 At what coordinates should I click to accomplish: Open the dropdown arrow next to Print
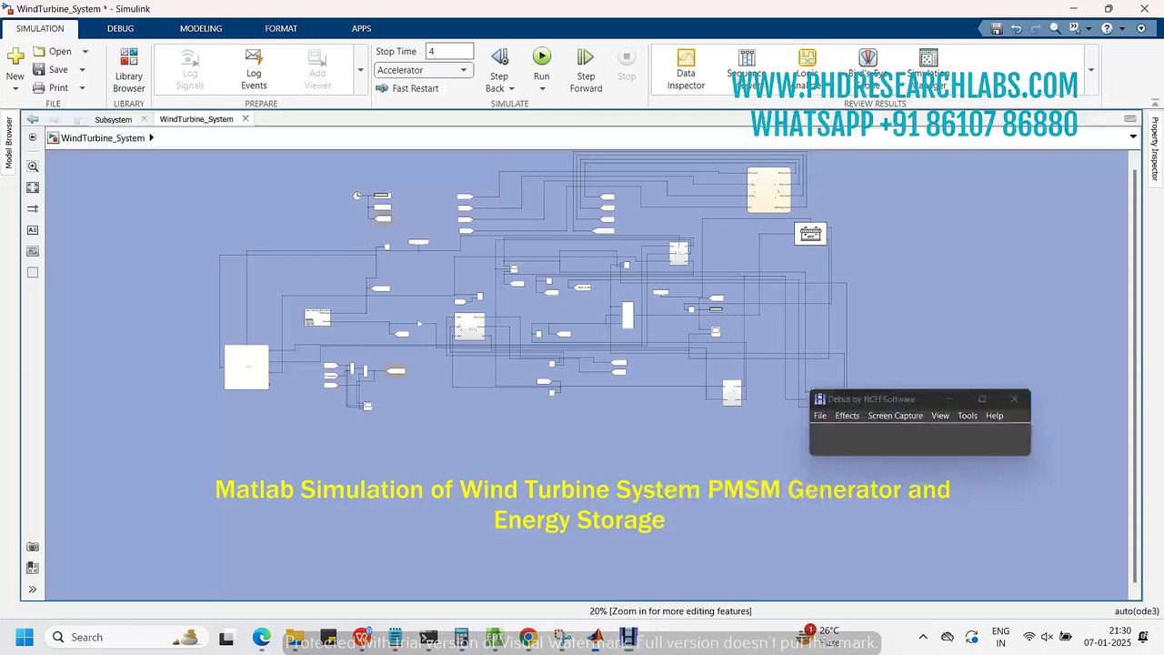click(82, 88)
